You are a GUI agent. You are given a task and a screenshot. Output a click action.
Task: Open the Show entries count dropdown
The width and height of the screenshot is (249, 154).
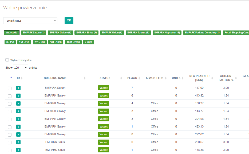[21, 68]
